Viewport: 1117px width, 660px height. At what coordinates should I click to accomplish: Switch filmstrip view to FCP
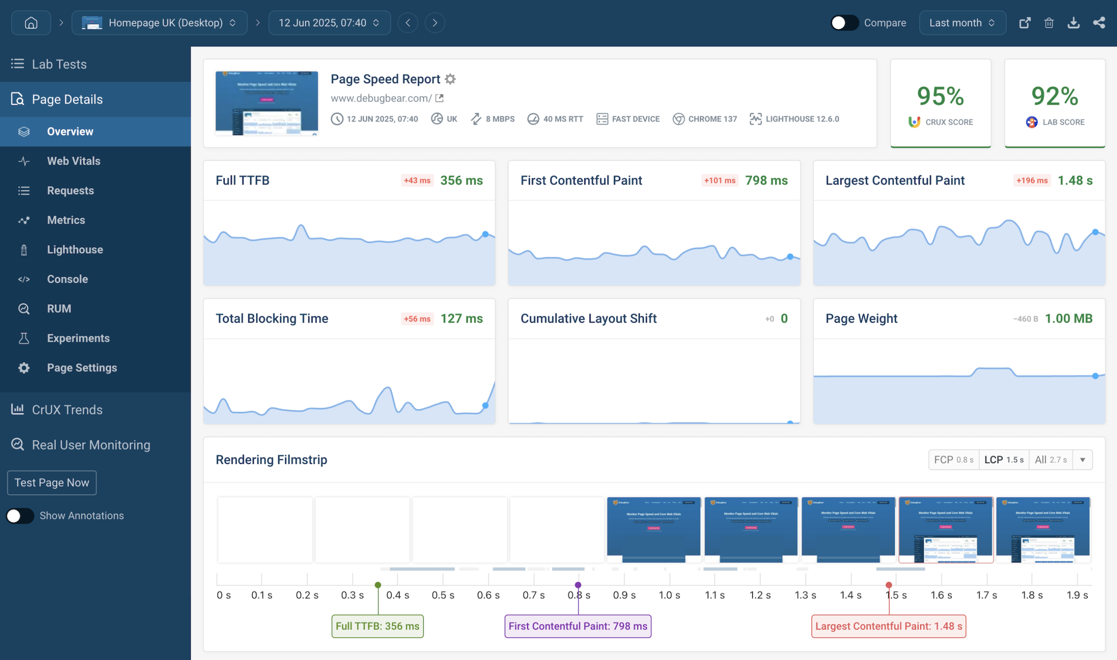pos(954,459)
